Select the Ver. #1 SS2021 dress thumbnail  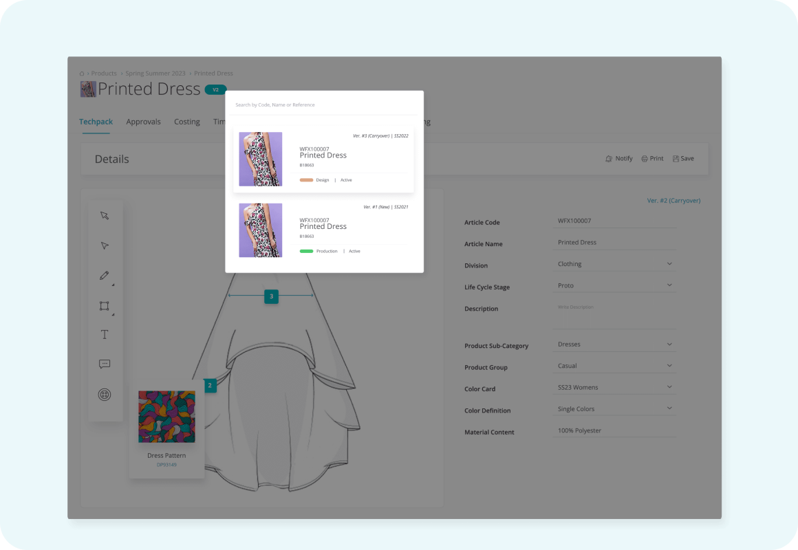point(260,230)
